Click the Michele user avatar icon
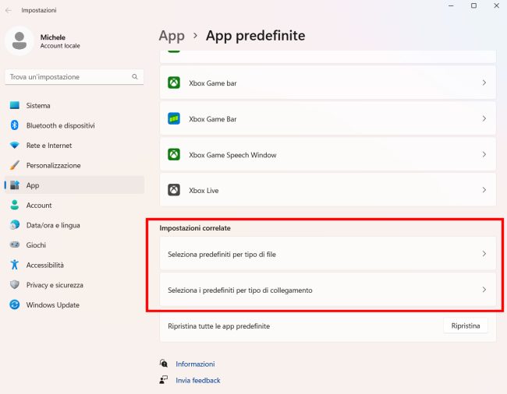 pyautogui.click(x=19, y=41)
